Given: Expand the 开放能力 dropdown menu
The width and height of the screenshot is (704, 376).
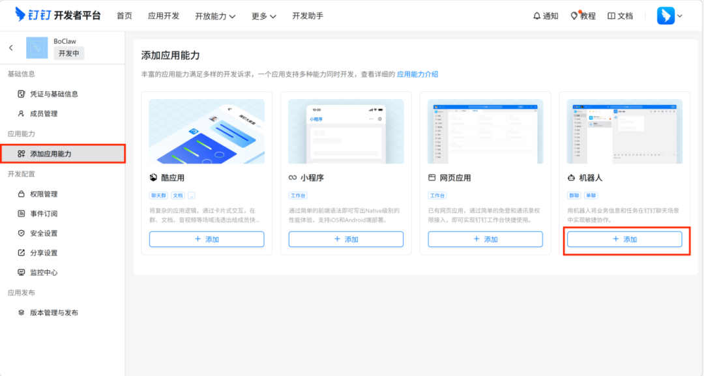Looking at the screenshot, I should click(x=215, y=15).
